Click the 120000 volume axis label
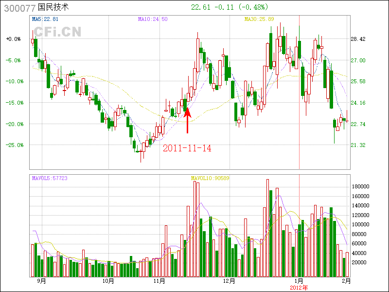389x292 pixels. pos(361,215)
